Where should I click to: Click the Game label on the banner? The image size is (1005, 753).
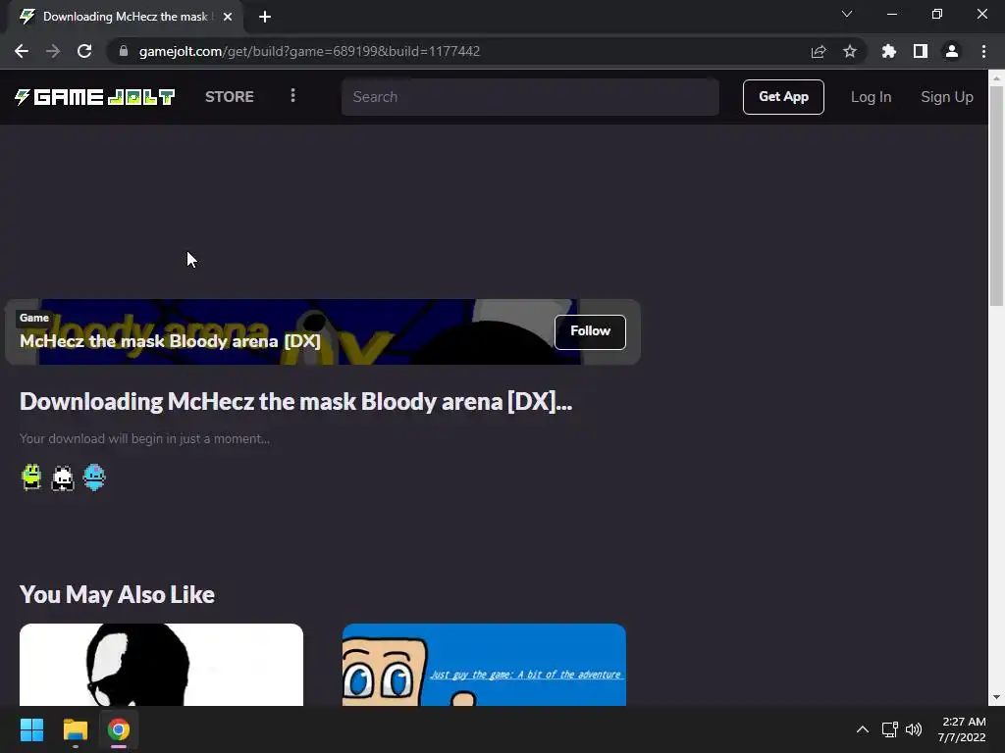tap(34, 318)
